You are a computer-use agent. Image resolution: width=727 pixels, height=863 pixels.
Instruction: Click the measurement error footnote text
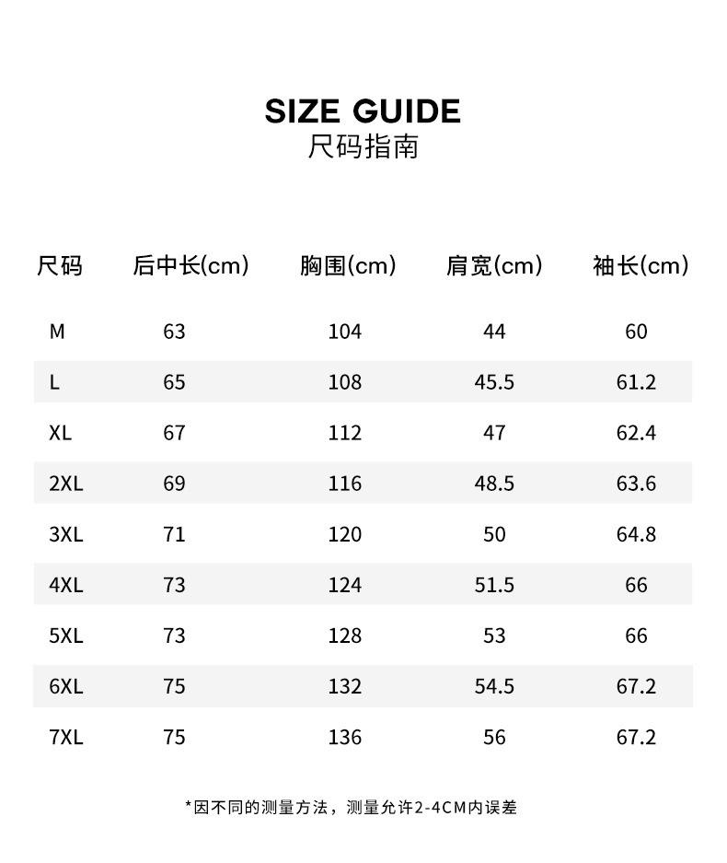(351, 808)
